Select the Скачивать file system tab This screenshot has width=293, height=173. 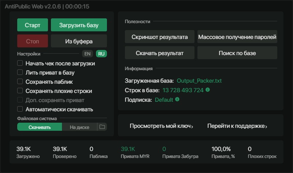(x=40, y=127)
